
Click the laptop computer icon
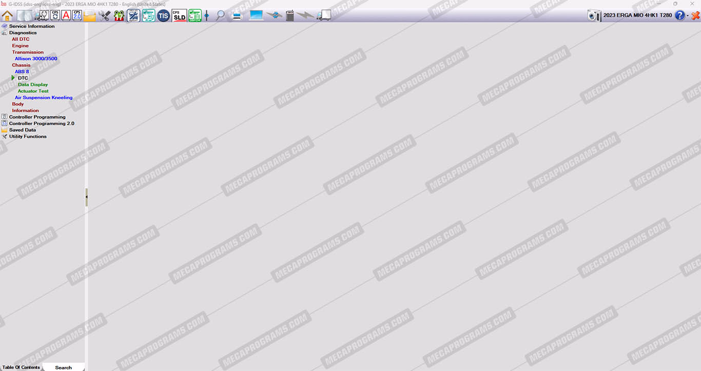coord(256,15)
